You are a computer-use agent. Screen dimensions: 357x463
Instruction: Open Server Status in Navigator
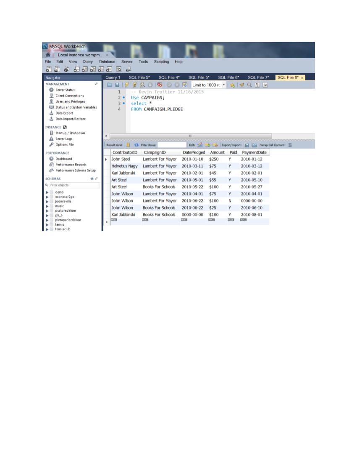coord(65,90)
